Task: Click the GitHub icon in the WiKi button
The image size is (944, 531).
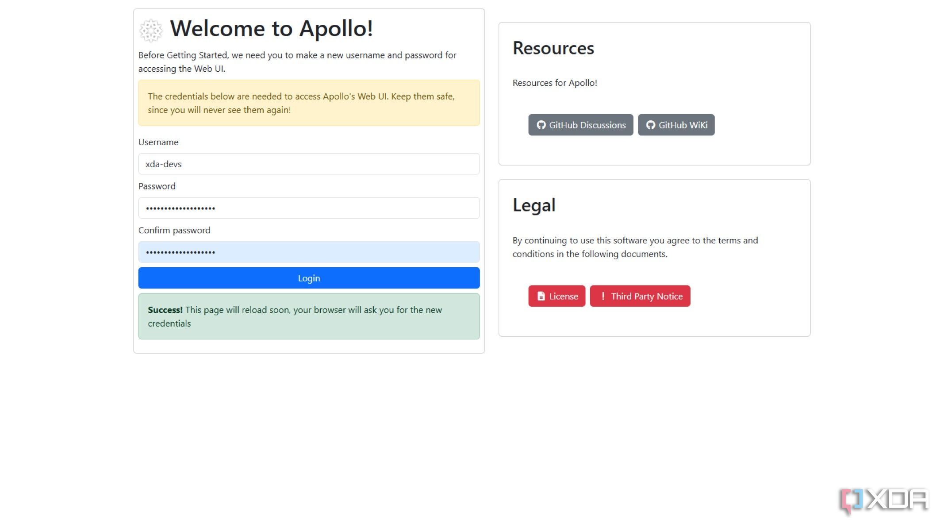Action: (650, 125)
